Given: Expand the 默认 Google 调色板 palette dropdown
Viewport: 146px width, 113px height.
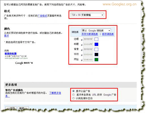Looking at the screenshot, I should 96,31.
